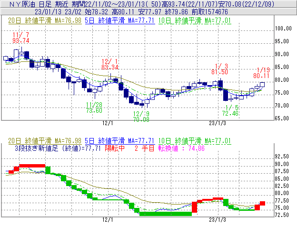Click the 5日 終値平滑 MA=77.71 label in upper chart

tap(120, 20)
